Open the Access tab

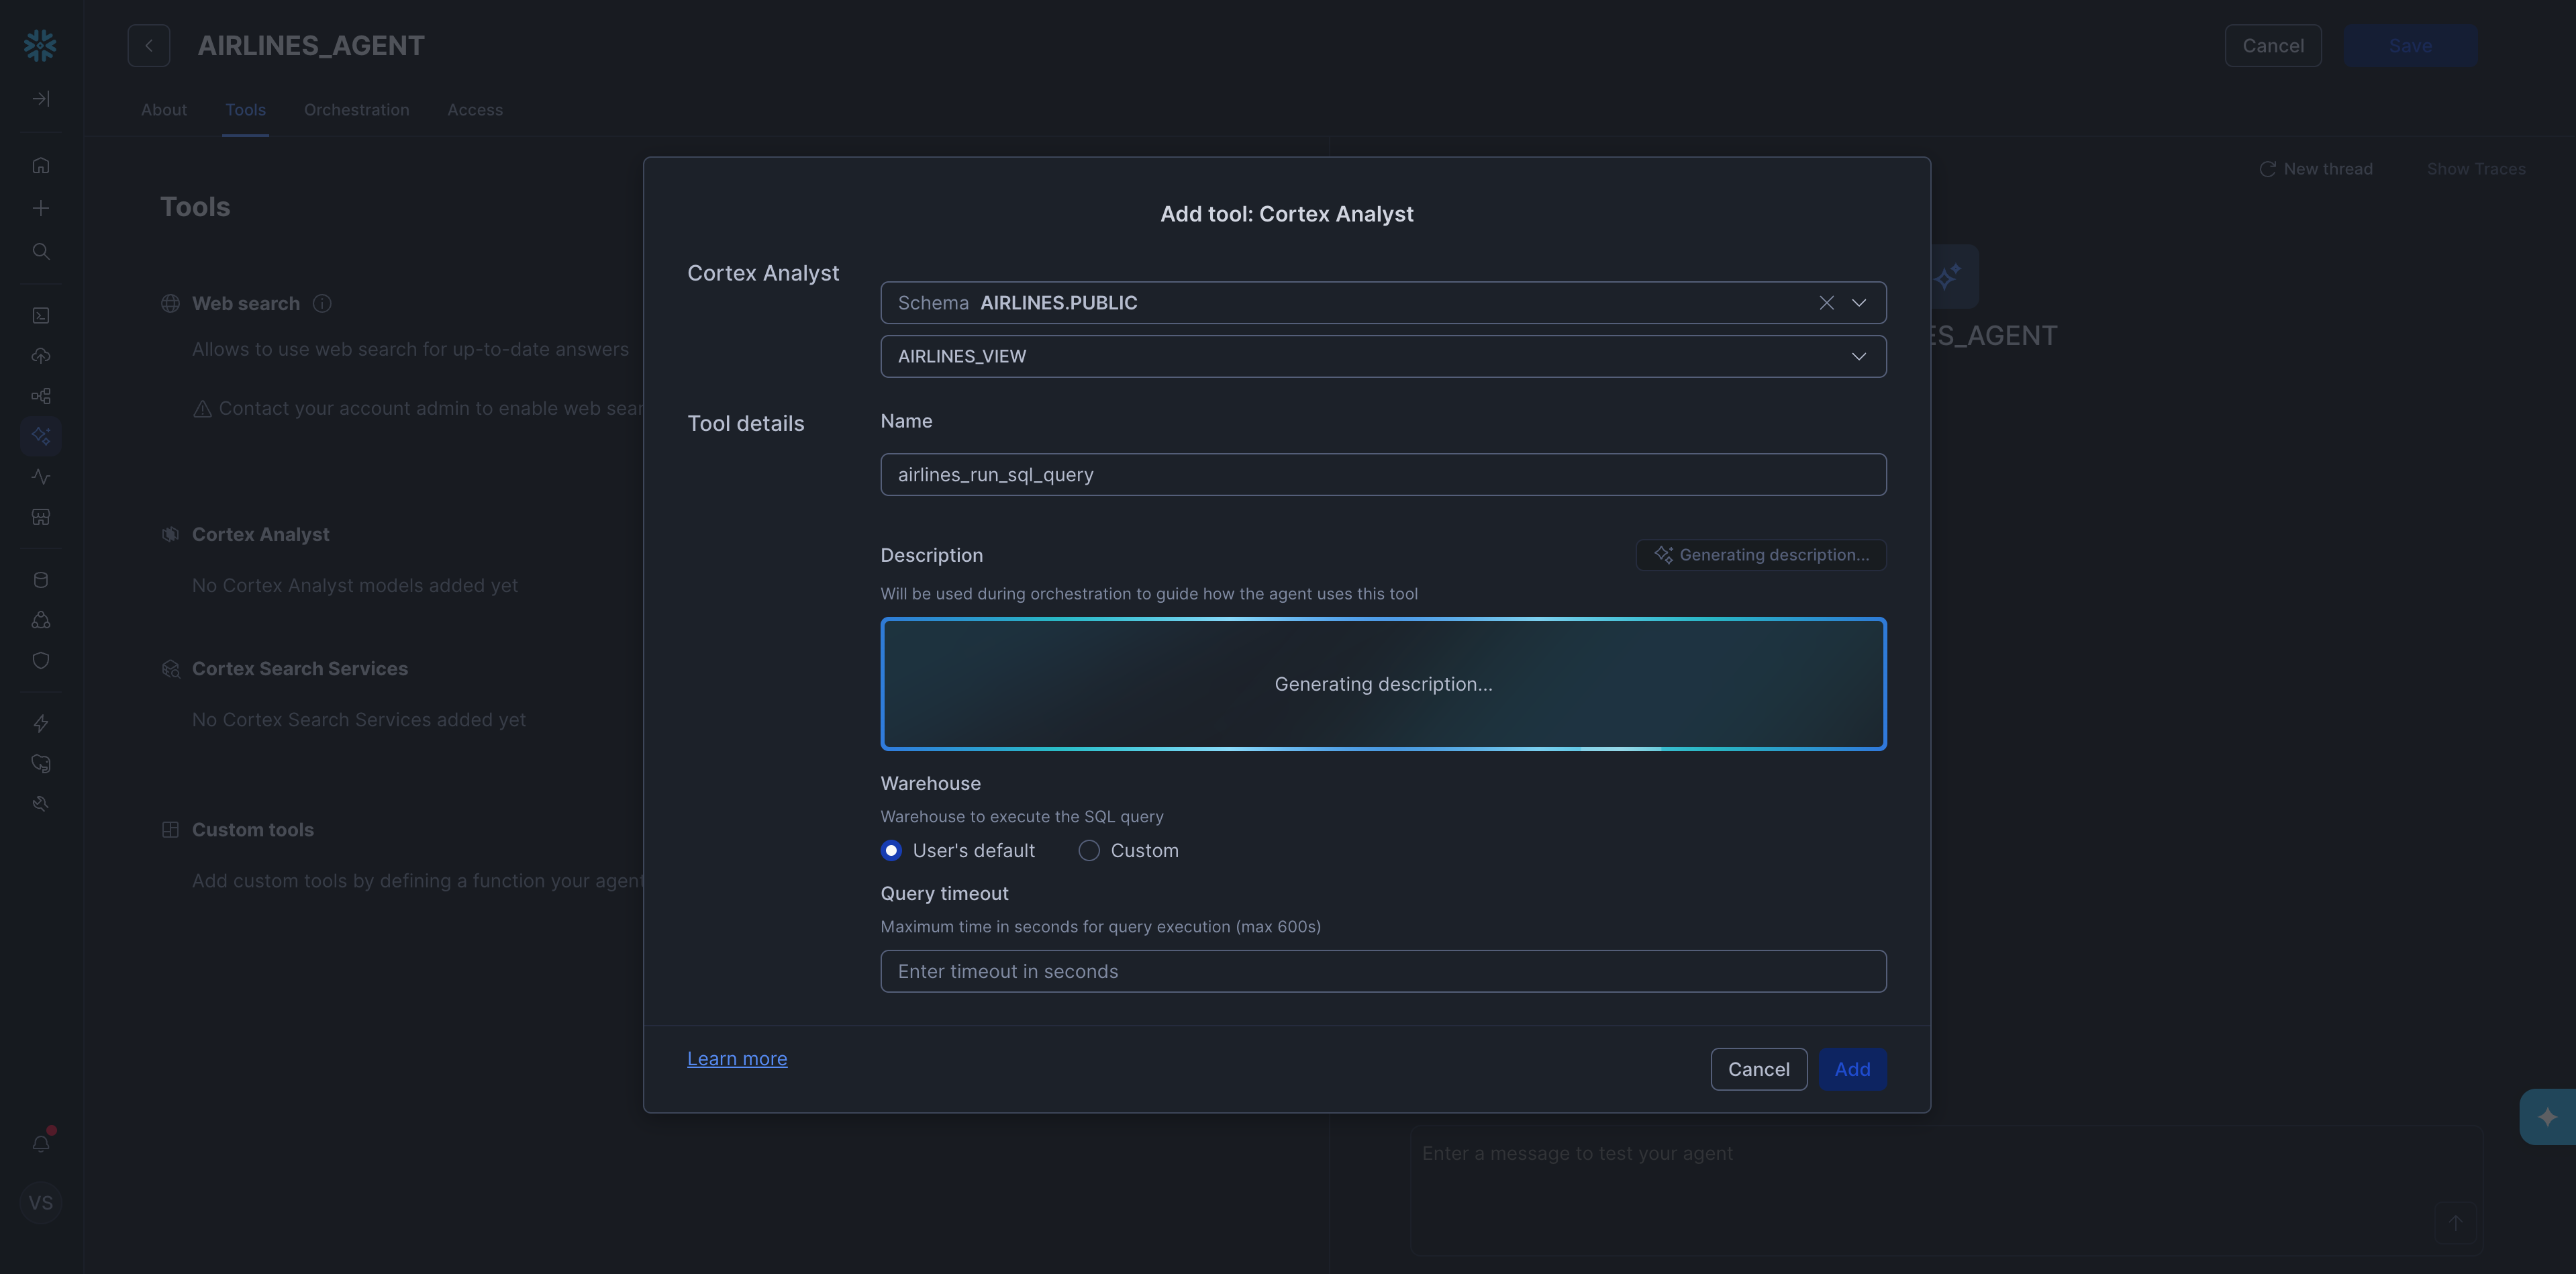pyautogui.click(x=474, y=110)
